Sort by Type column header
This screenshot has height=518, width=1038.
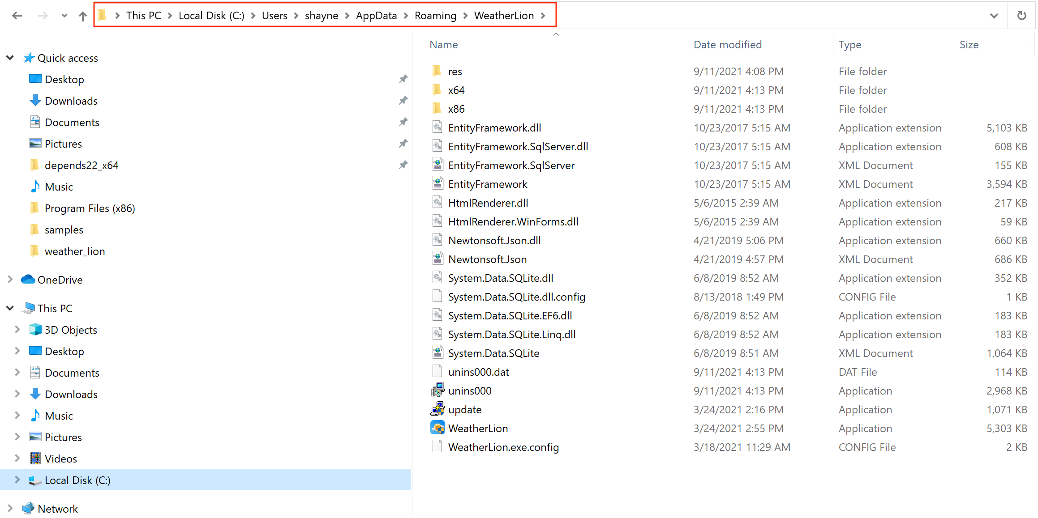click(x=849, y=45)
